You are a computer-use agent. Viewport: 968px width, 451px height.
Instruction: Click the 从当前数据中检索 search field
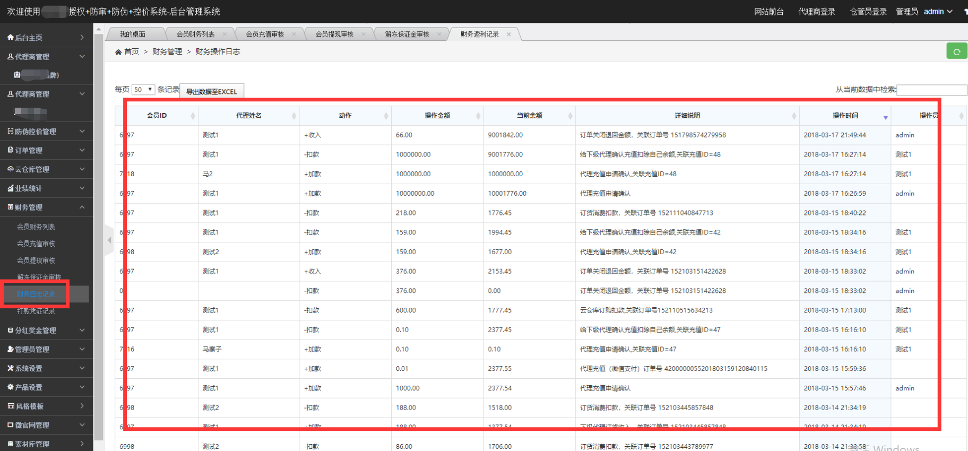click(x=931, y=90)
